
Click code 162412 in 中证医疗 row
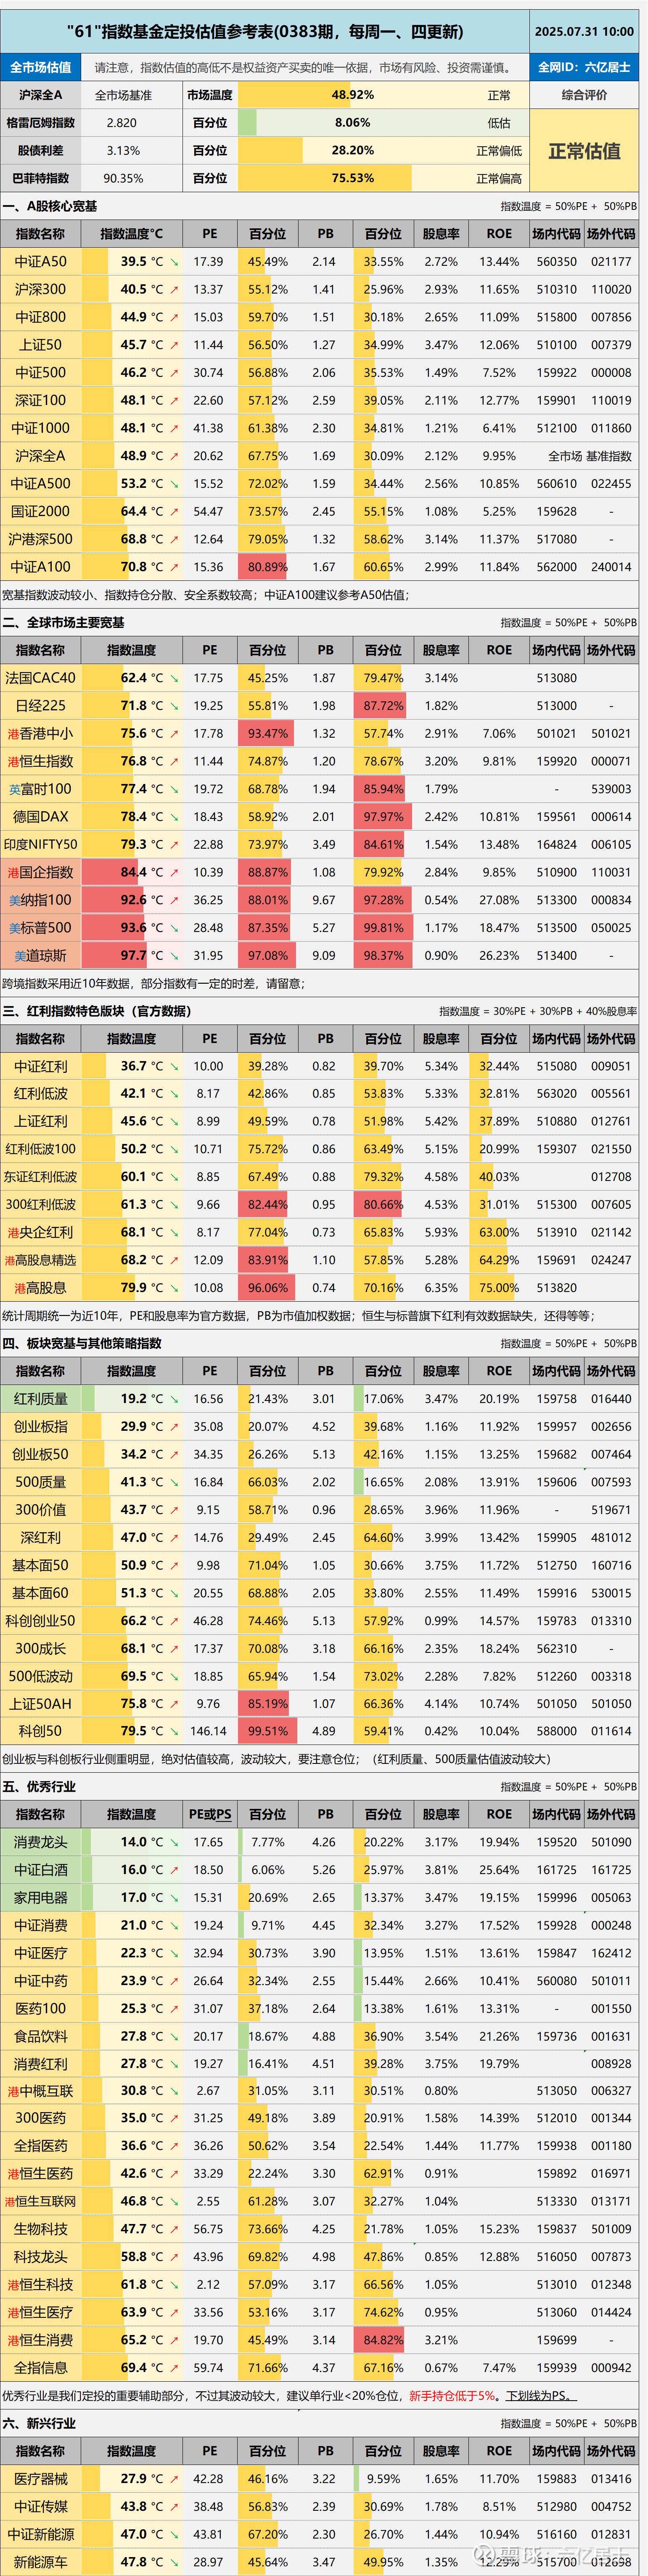pyautogui.click(x=611, y=1953)
